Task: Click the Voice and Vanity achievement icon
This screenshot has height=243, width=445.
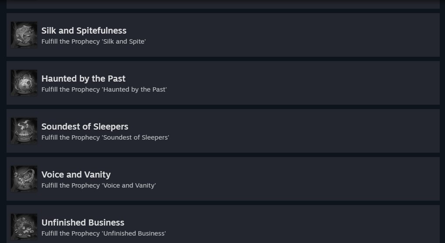Action: coord(24,179)
